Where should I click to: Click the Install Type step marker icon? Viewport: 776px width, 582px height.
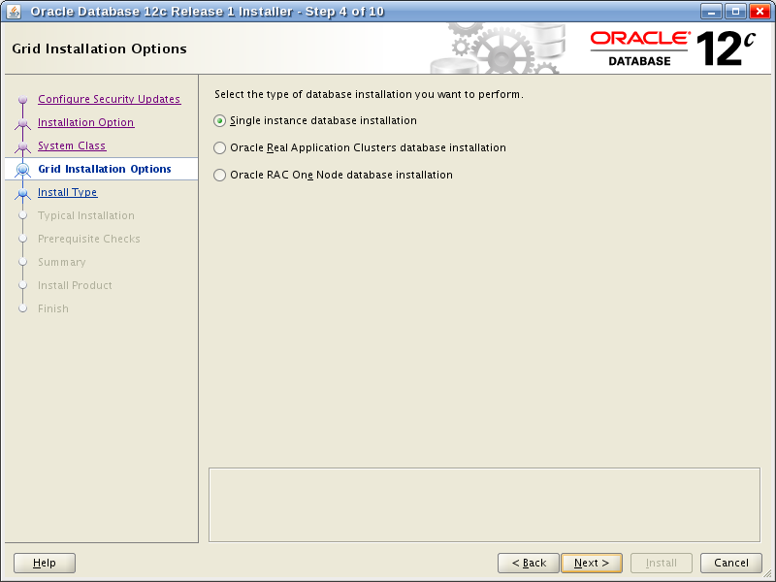(x=23, y=193)
